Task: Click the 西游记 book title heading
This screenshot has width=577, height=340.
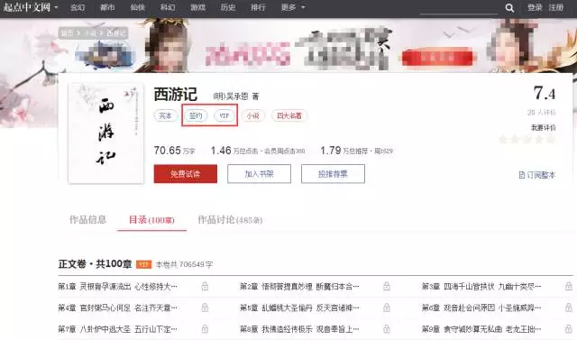Action: pyautogui.click(x=176, y=95)
